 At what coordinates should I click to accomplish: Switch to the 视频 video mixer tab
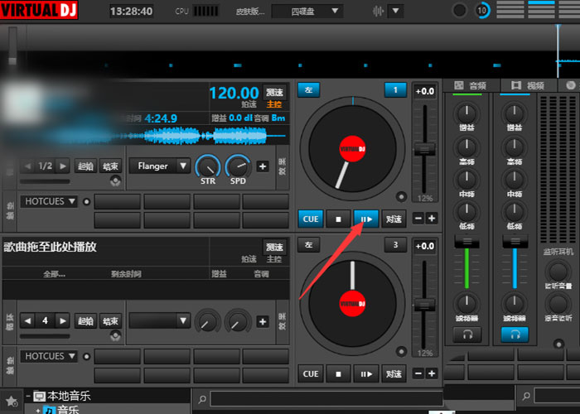[x=529, y=86]
